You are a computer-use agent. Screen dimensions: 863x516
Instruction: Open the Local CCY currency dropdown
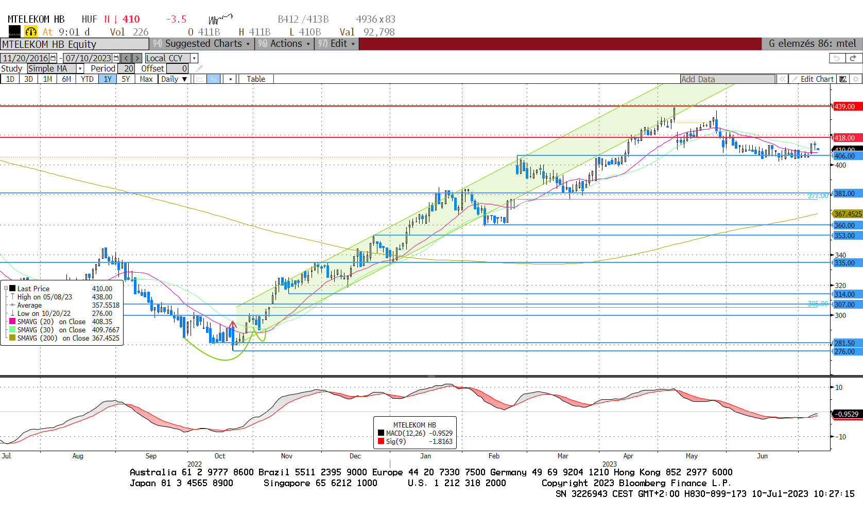[x=194, y=58]
